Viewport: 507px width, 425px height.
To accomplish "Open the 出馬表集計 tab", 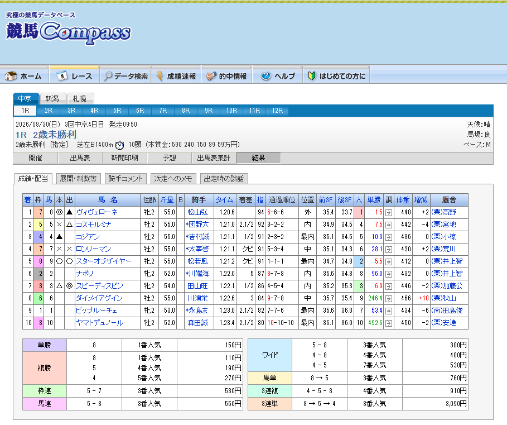I will pyautogui.click(x=214, y=158).
